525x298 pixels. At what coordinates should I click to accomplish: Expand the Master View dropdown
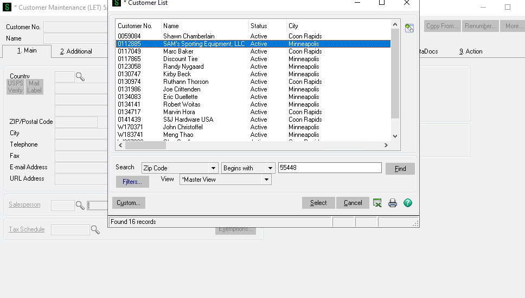(x=266, y=180)
